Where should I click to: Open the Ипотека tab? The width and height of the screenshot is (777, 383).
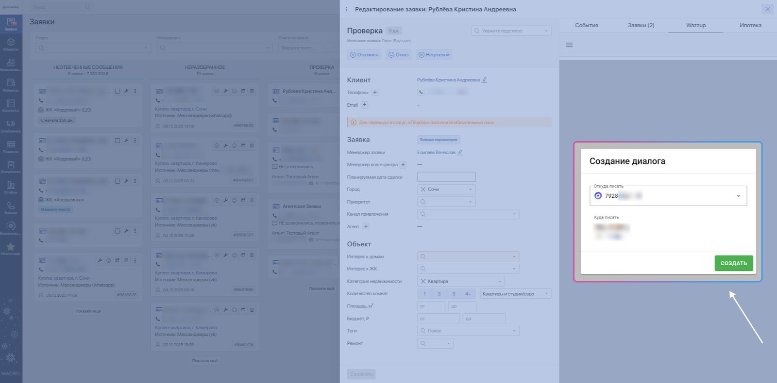750,25
